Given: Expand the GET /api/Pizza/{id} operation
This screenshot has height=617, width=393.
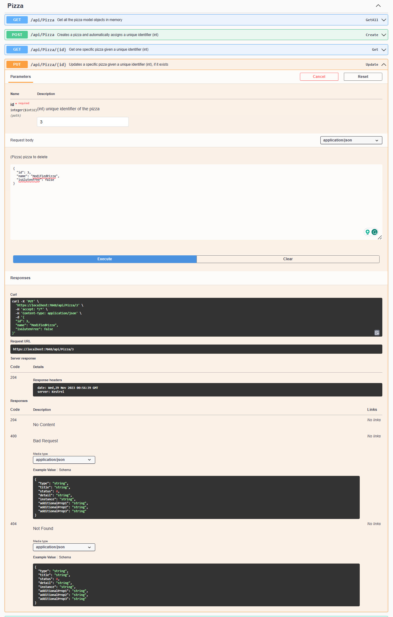Looking at the screenshot, I should [384, 49].
